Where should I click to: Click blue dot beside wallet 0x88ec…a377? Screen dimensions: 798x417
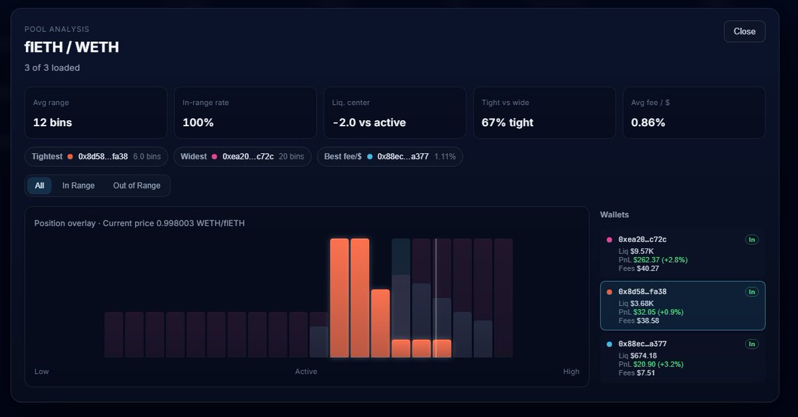point(609,344)
